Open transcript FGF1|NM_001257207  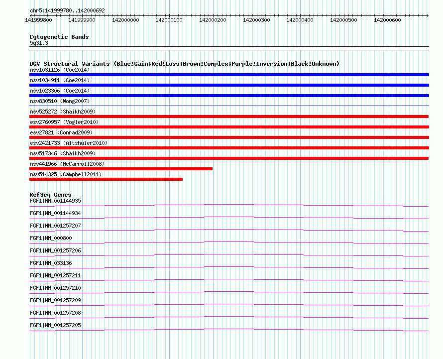[x=55, y=226]
